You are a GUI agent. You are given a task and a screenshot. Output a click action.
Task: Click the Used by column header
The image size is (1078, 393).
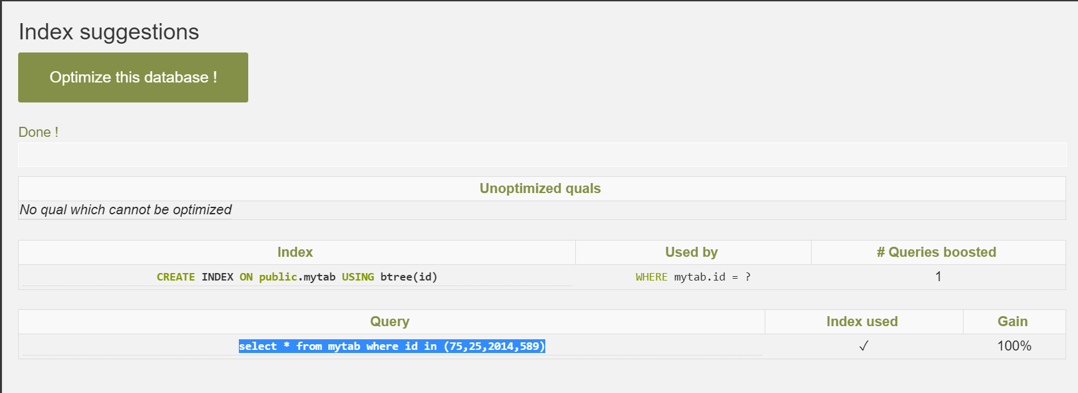point(692,252)
